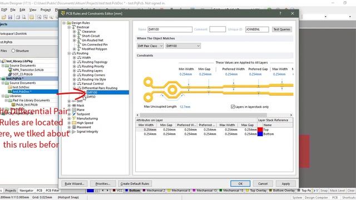Click Create Default Rules button

coord(135,184)
